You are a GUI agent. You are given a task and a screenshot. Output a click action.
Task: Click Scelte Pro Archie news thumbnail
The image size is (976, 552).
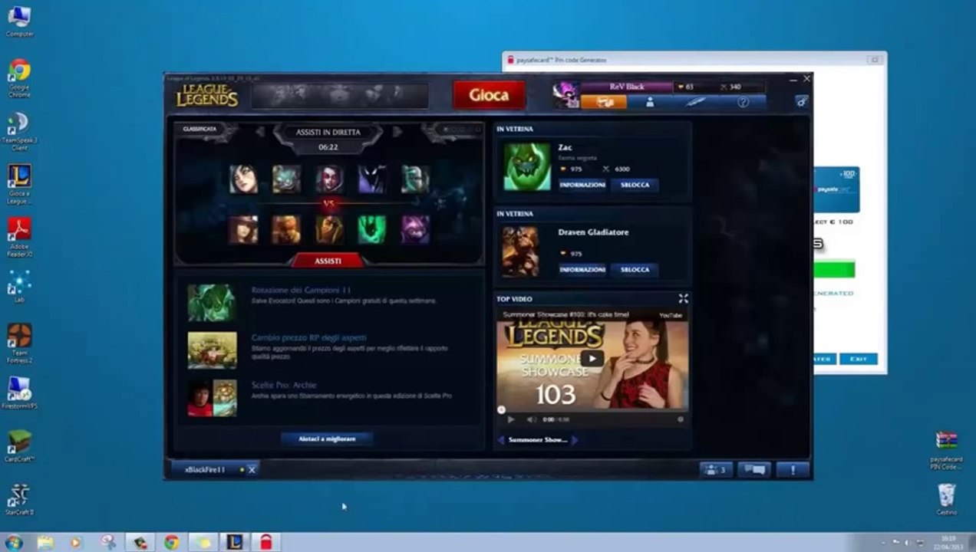pos(213,398)
